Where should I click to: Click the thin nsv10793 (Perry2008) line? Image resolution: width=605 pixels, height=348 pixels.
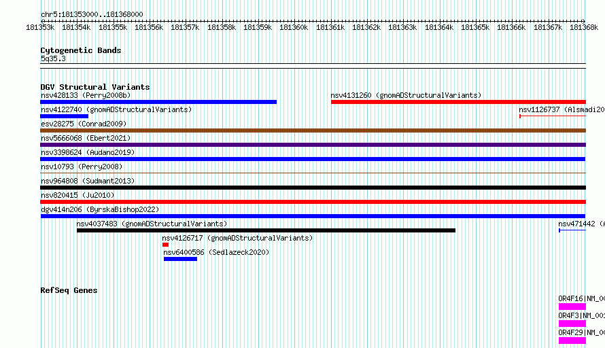tap(313, 173)
